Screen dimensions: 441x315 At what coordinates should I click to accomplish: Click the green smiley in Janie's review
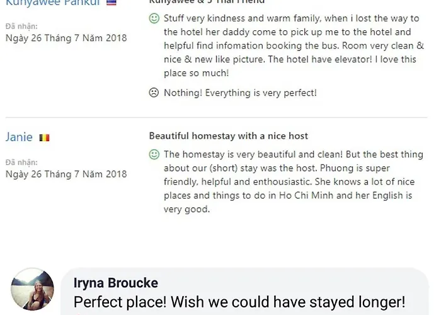154,154
